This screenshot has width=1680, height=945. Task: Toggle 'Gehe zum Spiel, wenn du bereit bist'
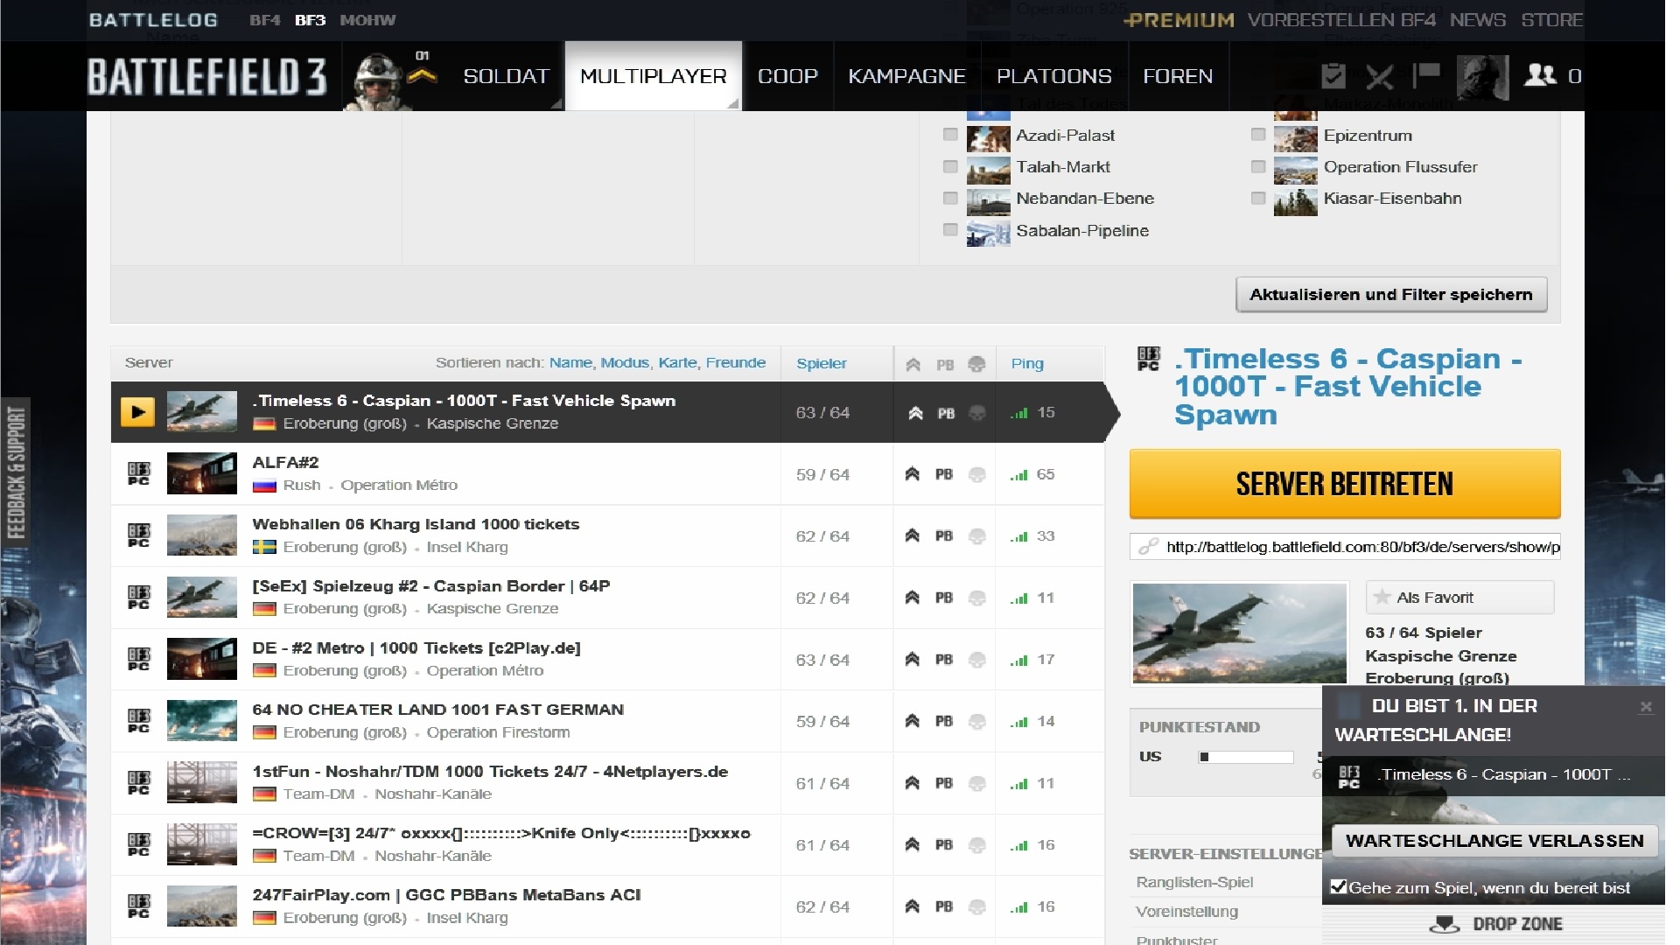pyautogui.click(x=1338, y=886)
